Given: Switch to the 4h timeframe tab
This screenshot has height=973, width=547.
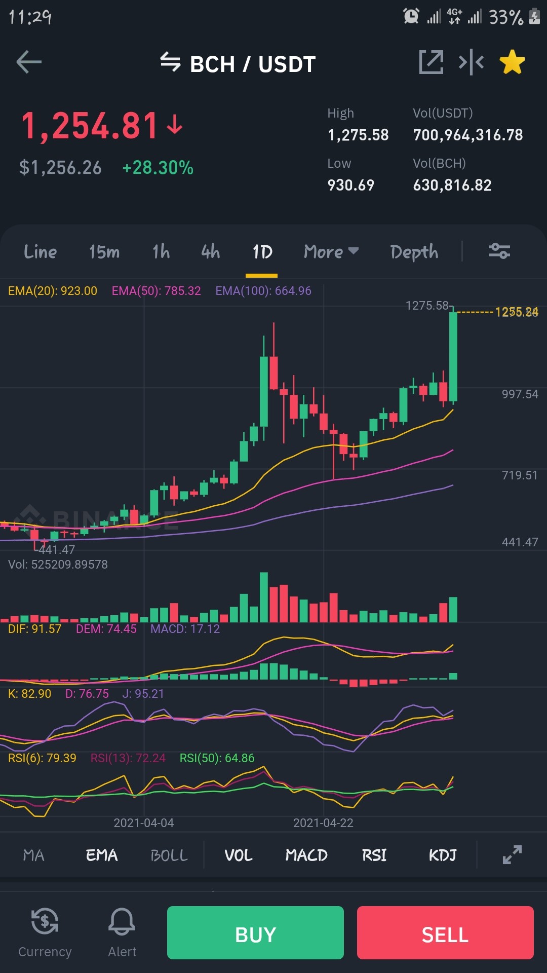Looking at the screenshot, I should pos(210,251).
